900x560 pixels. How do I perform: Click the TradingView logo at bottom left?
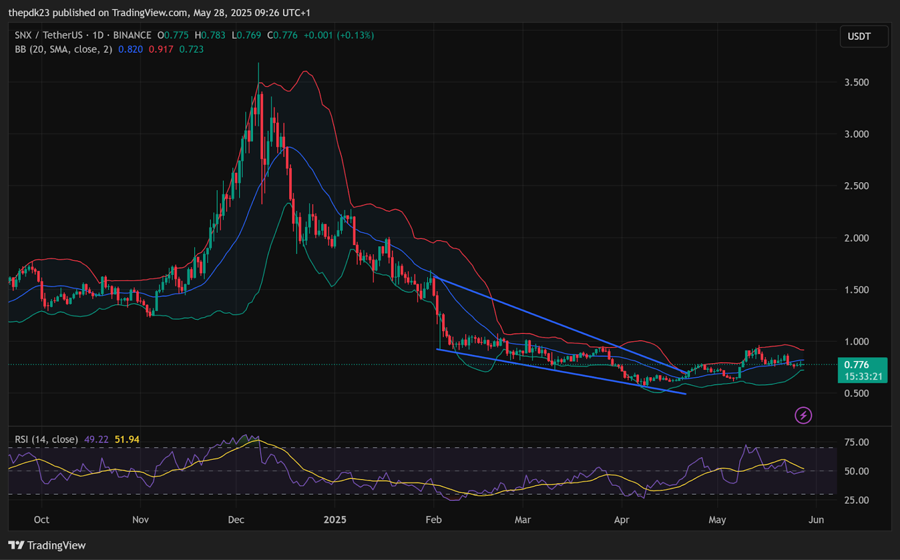tap(47, 545)
